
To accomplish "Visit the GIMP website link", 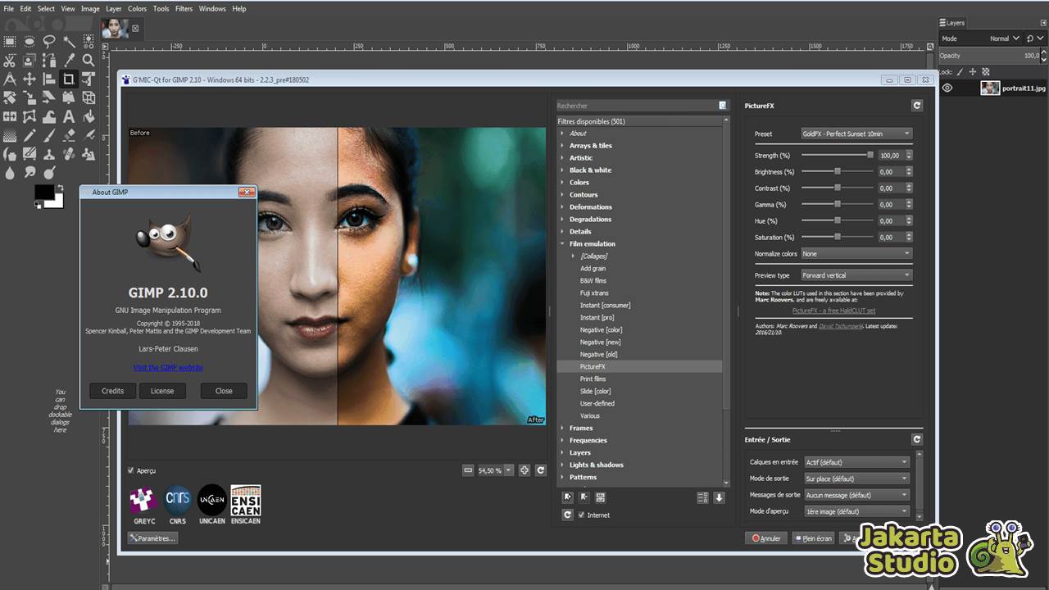I will (168, 368).
